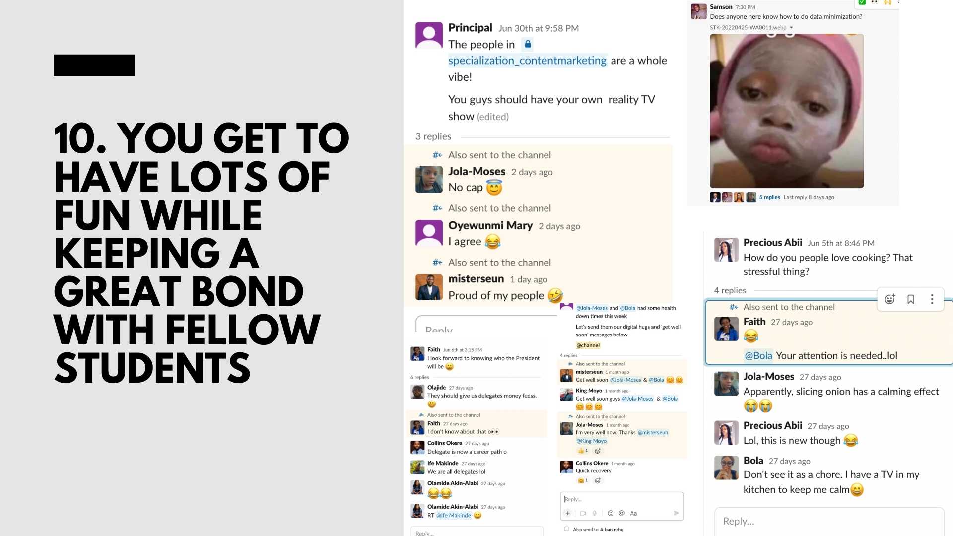Screen dimensions: 953x536
Task: Open more actions three-dot menu
Action: tap(932, 299)
